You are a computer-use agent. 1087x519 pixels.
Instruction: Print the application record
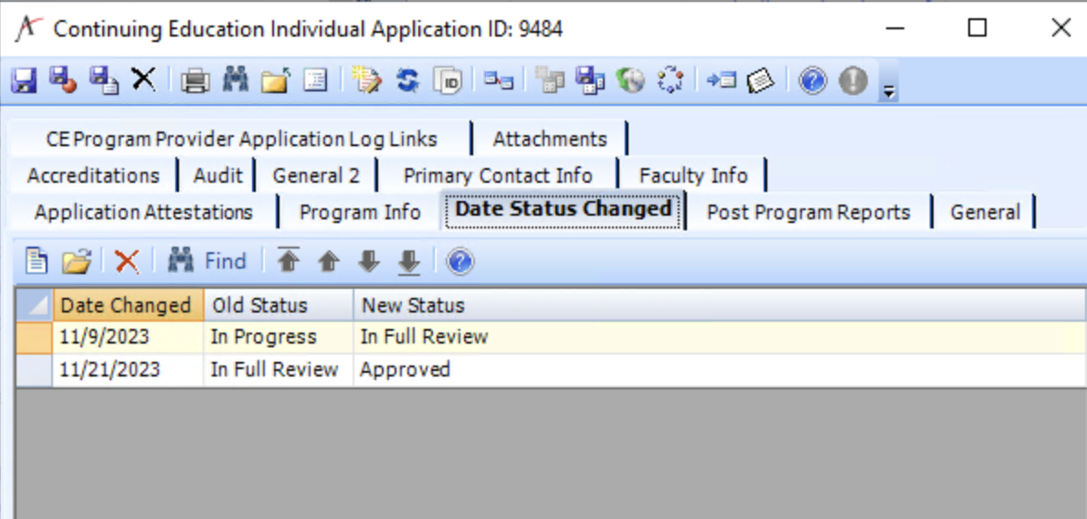coord(194,80)
